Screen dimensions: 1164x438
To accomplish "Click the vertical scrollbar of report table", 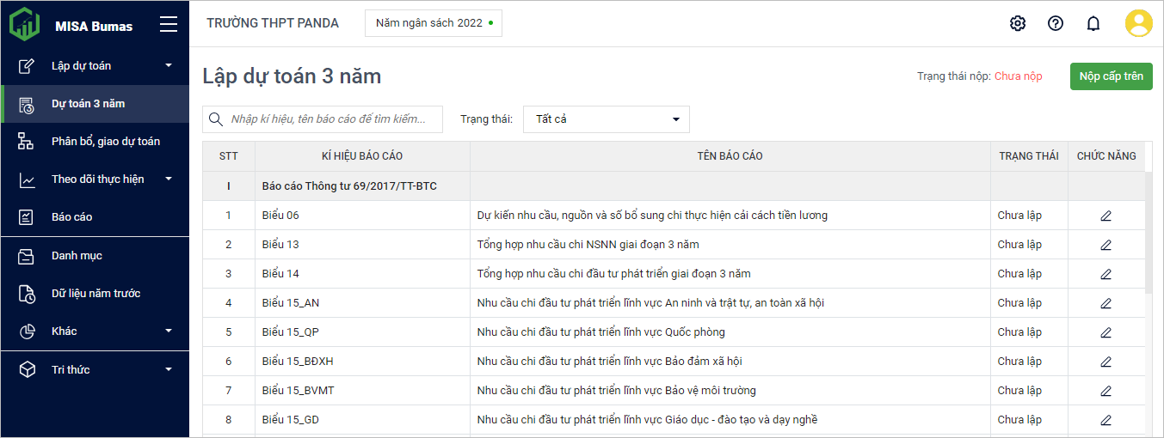I will coord(1149,232).
